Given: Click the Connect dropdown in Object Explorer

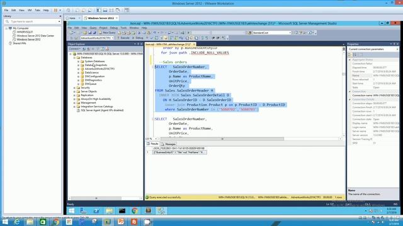Looking at the screenshot, I should coord(75,49).
